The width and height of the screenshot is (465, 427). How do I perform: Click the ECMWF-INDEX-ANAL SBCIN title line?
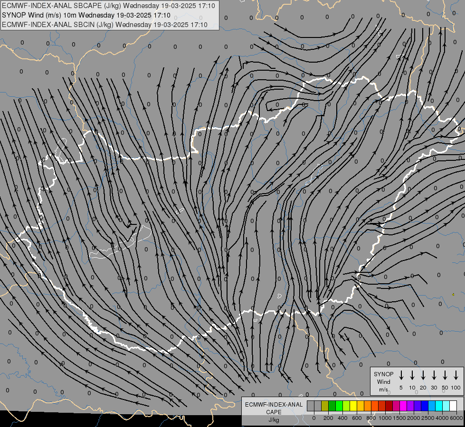(104, 25)
